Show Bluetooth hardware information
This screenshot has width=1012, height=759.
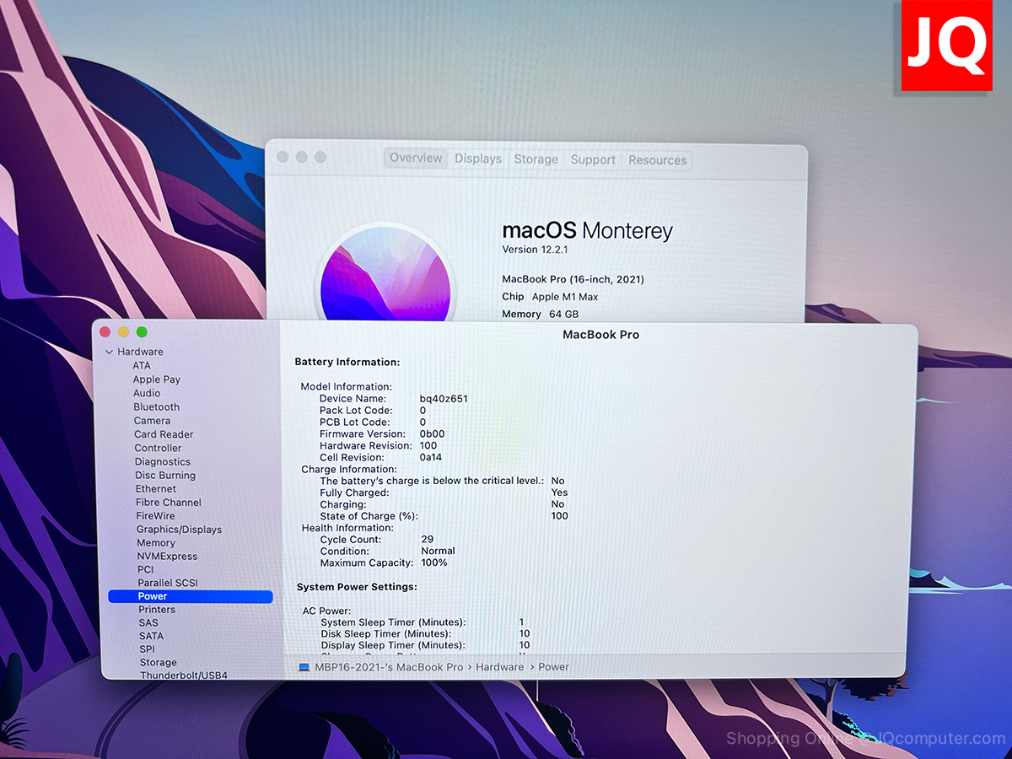click(157, 406)
